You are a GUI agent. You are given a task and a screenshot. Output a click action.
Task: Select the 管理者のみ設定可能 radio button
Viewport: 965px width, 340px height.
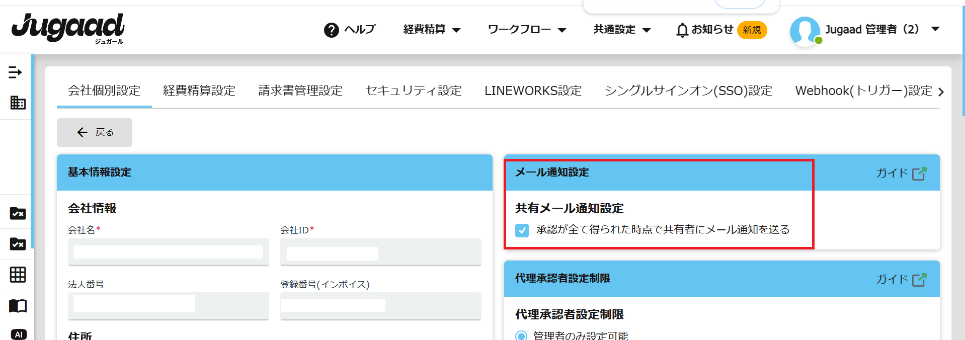click(521, 335)
